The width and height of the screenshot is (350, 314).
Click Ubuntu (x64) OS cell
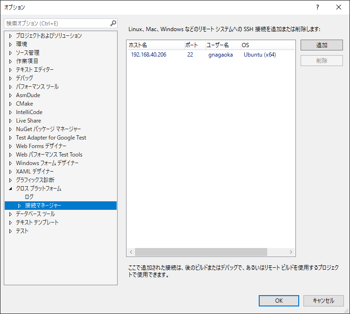coord(260,55)
